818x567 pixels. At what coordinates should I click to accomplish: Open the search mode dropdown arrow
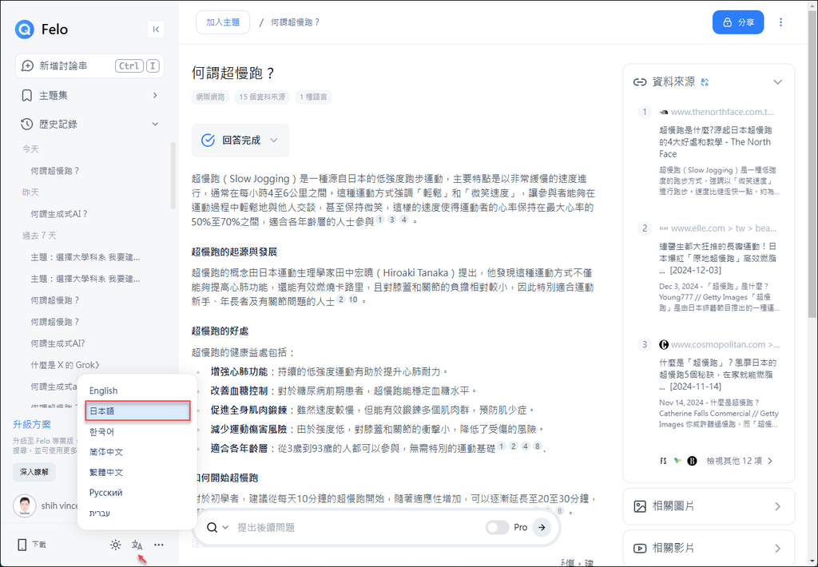pos(225,527)
